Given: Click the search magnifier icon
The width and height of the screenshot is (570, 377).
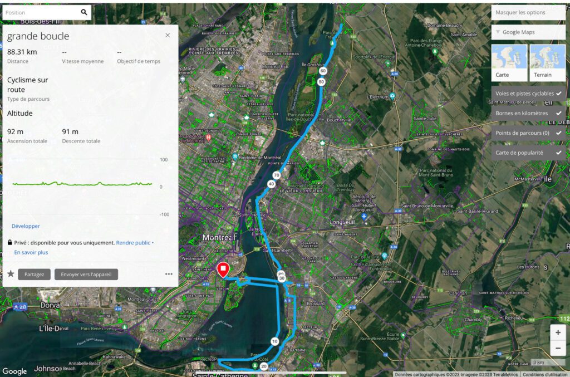Looking at the screenshot, I should coord(84,12).
